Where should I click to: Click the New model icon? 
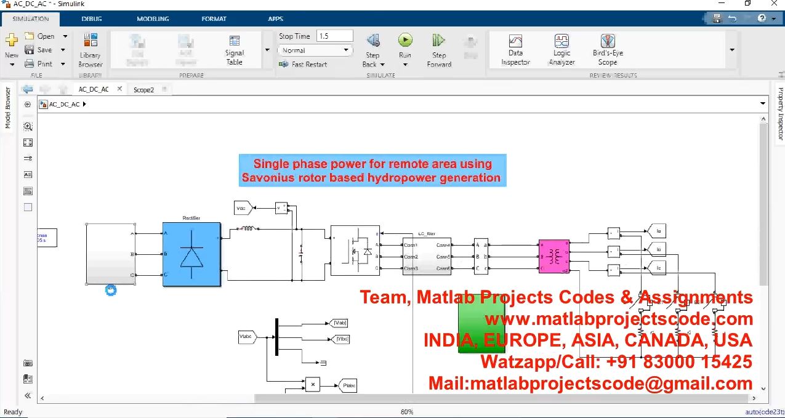[11, 41]
